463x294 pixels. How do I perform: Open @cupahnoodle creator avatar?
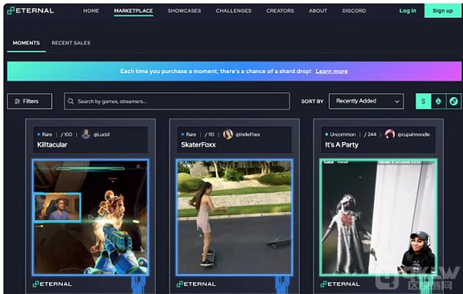tap(390, 134)
